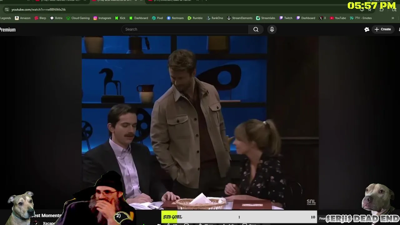400x225 pixels.
Task: Open the Restream bookmark
Action: click(x=175, y=18)
